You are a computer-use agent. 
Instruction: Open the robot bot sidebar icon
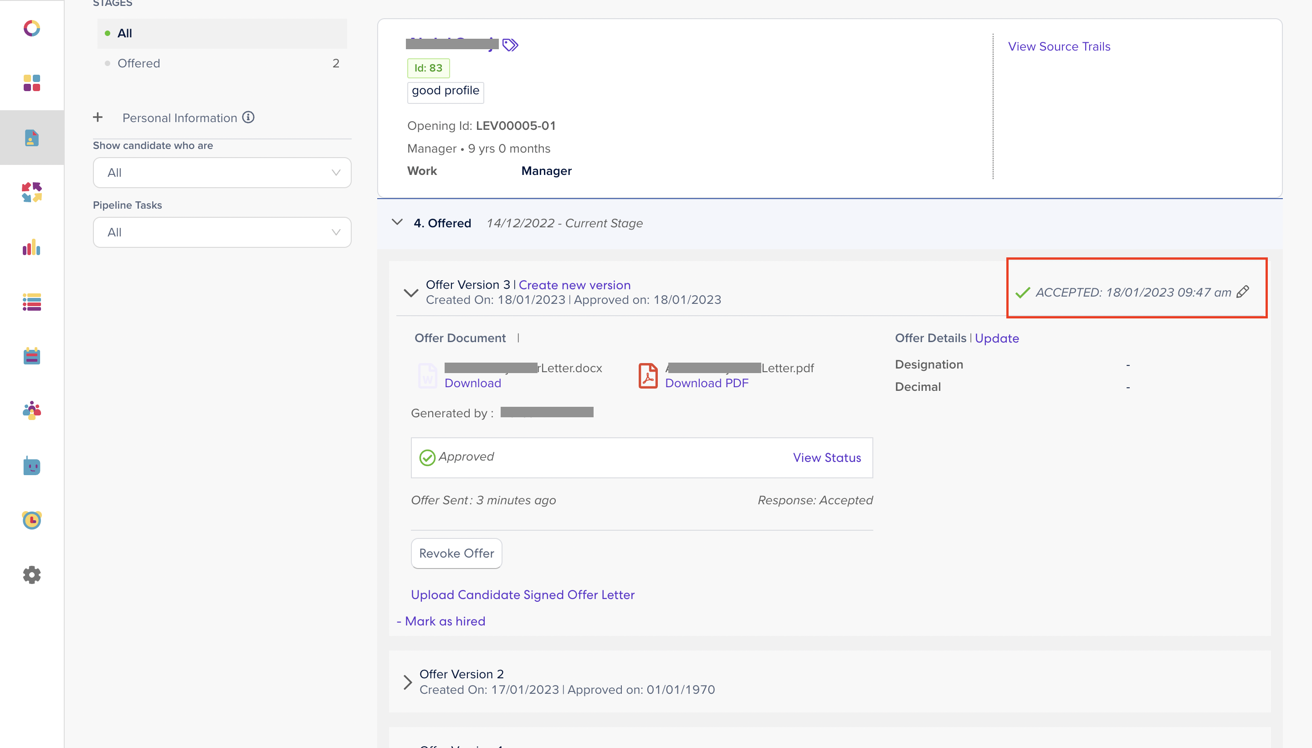[x=32, y=466]
